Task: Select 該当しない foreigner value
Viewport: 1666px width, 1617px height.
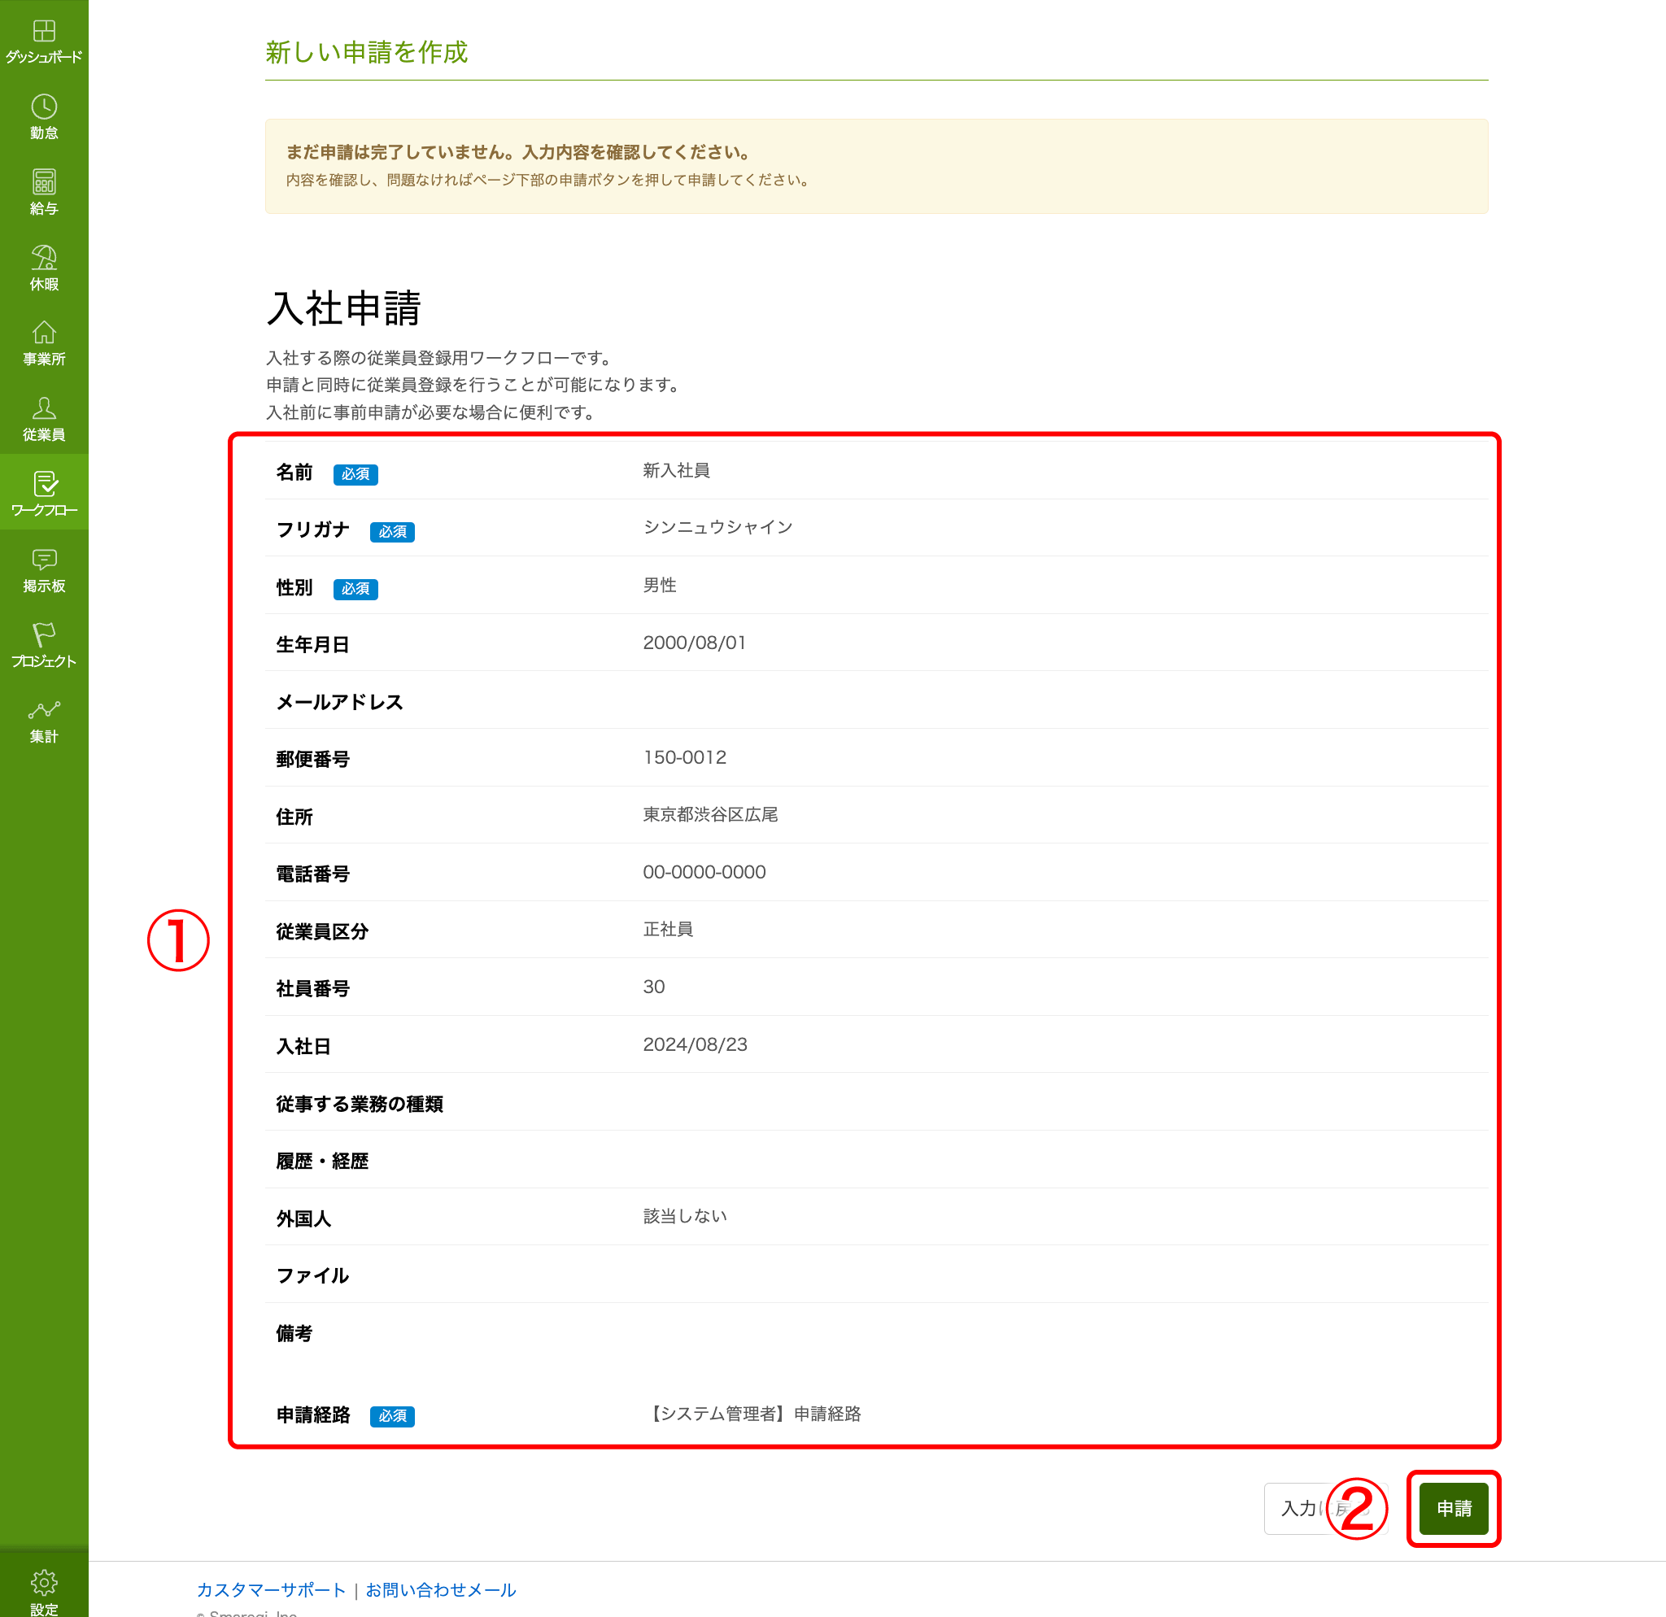Action: pos(684,1216)
